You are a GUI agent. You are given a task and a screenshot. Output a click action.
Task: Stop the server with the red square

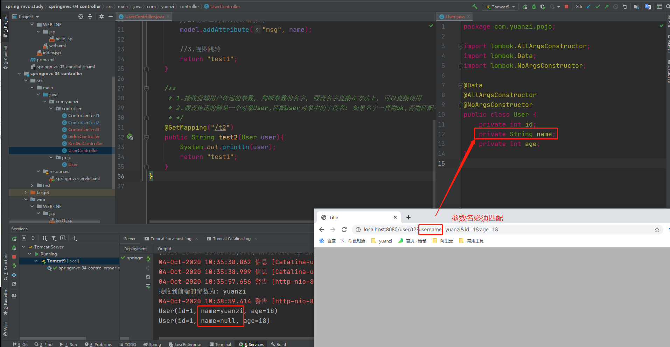pos(566,7)
